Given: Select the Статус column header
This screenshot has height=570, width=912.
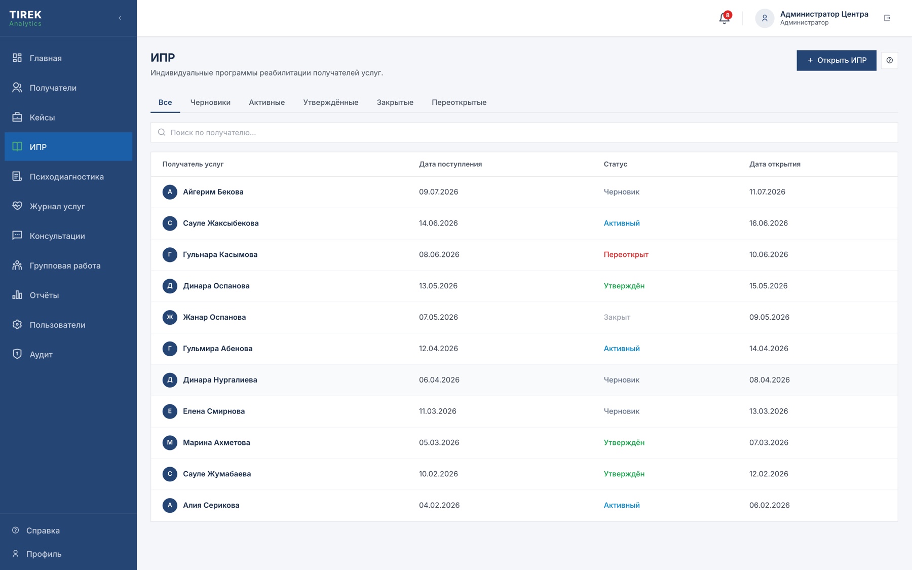Looking at the screenshot, I should 615,164.
